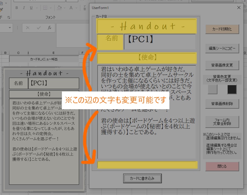Toggle underline formatting in the ribbon
247x195 pixels.
(31, 8)
